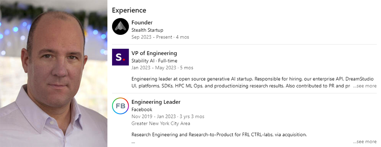Click the 'Stability AI · Full-time' text

tap(154, 61)
